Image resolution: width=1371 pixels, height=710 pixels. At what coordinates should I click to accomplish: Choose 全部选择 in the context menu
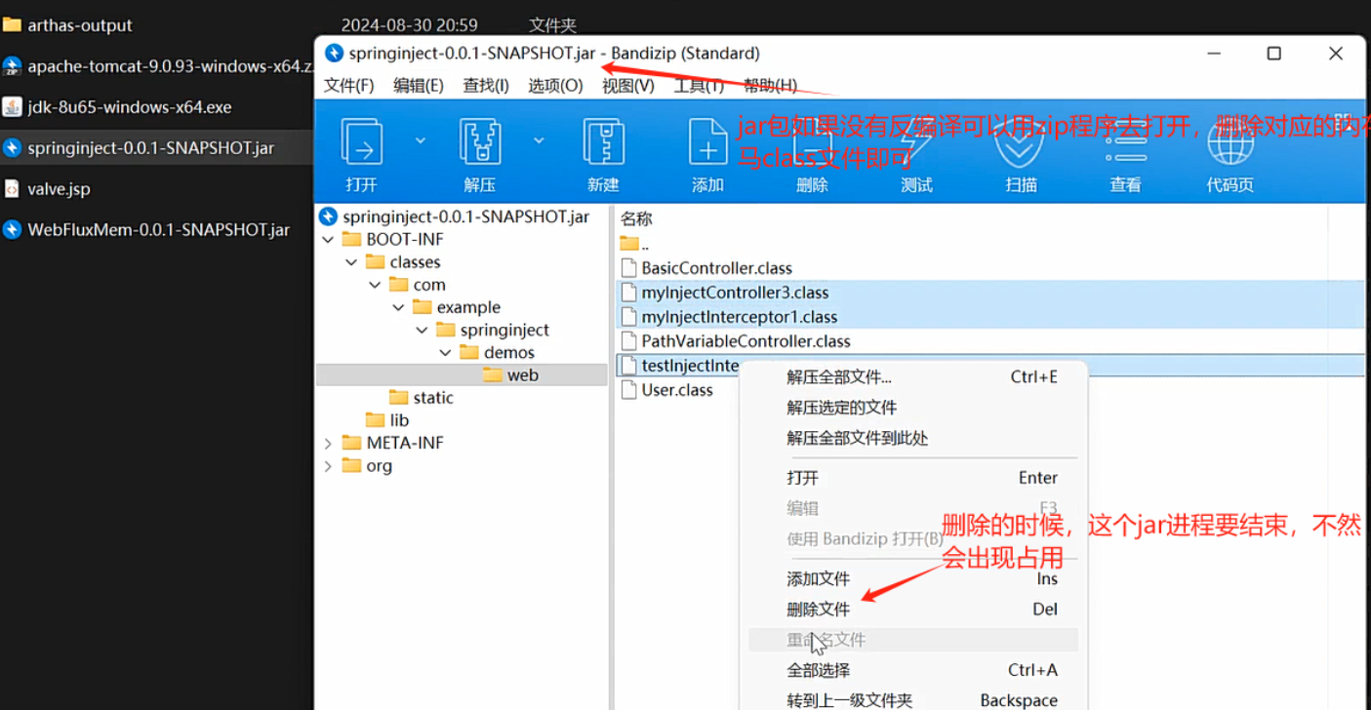click(818, 670)
